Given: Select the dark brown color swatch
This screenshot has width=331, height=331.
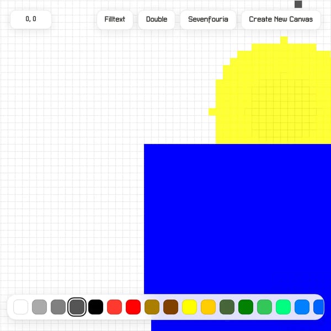Looking at the screenshot, I should click(171, 307).
